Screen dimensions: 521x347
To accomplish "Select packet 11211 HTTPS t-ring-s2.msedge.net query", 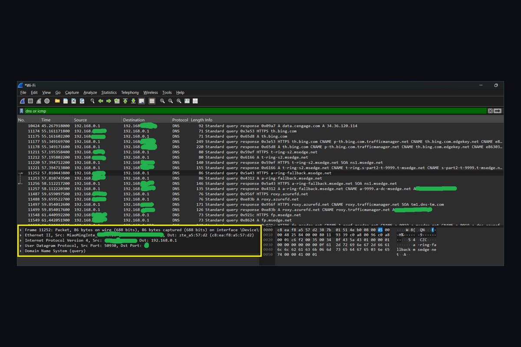I will tap(260, 152).
